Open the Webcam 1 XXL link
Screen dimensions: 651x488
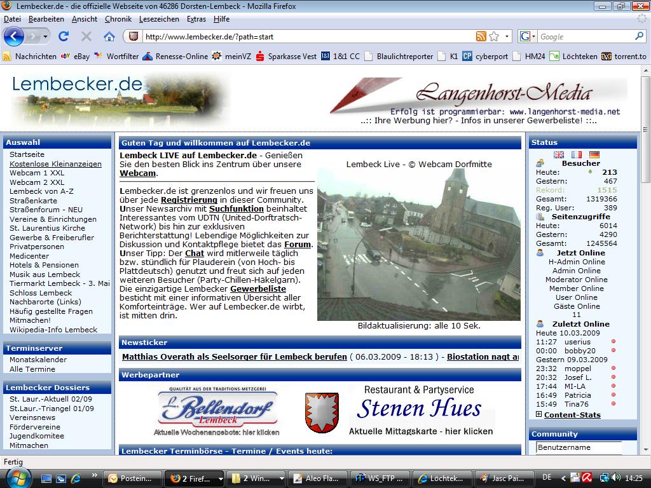coord(37,173)
